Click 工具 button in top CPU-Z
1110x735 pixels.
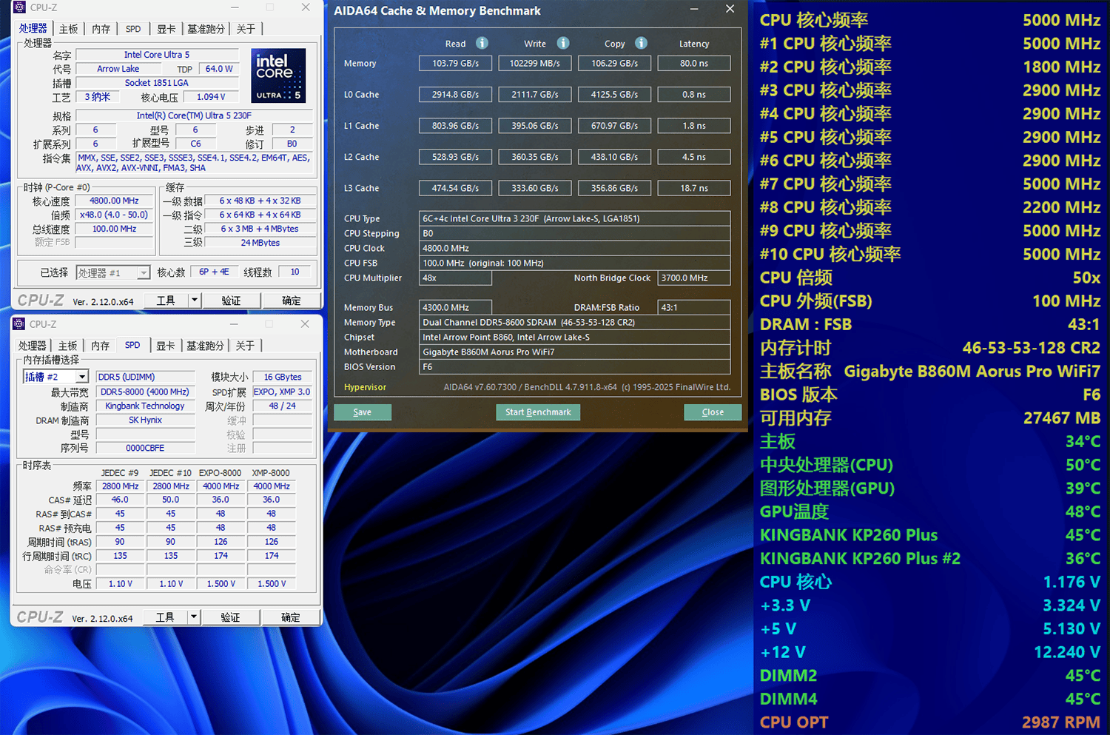coord(166,300)
